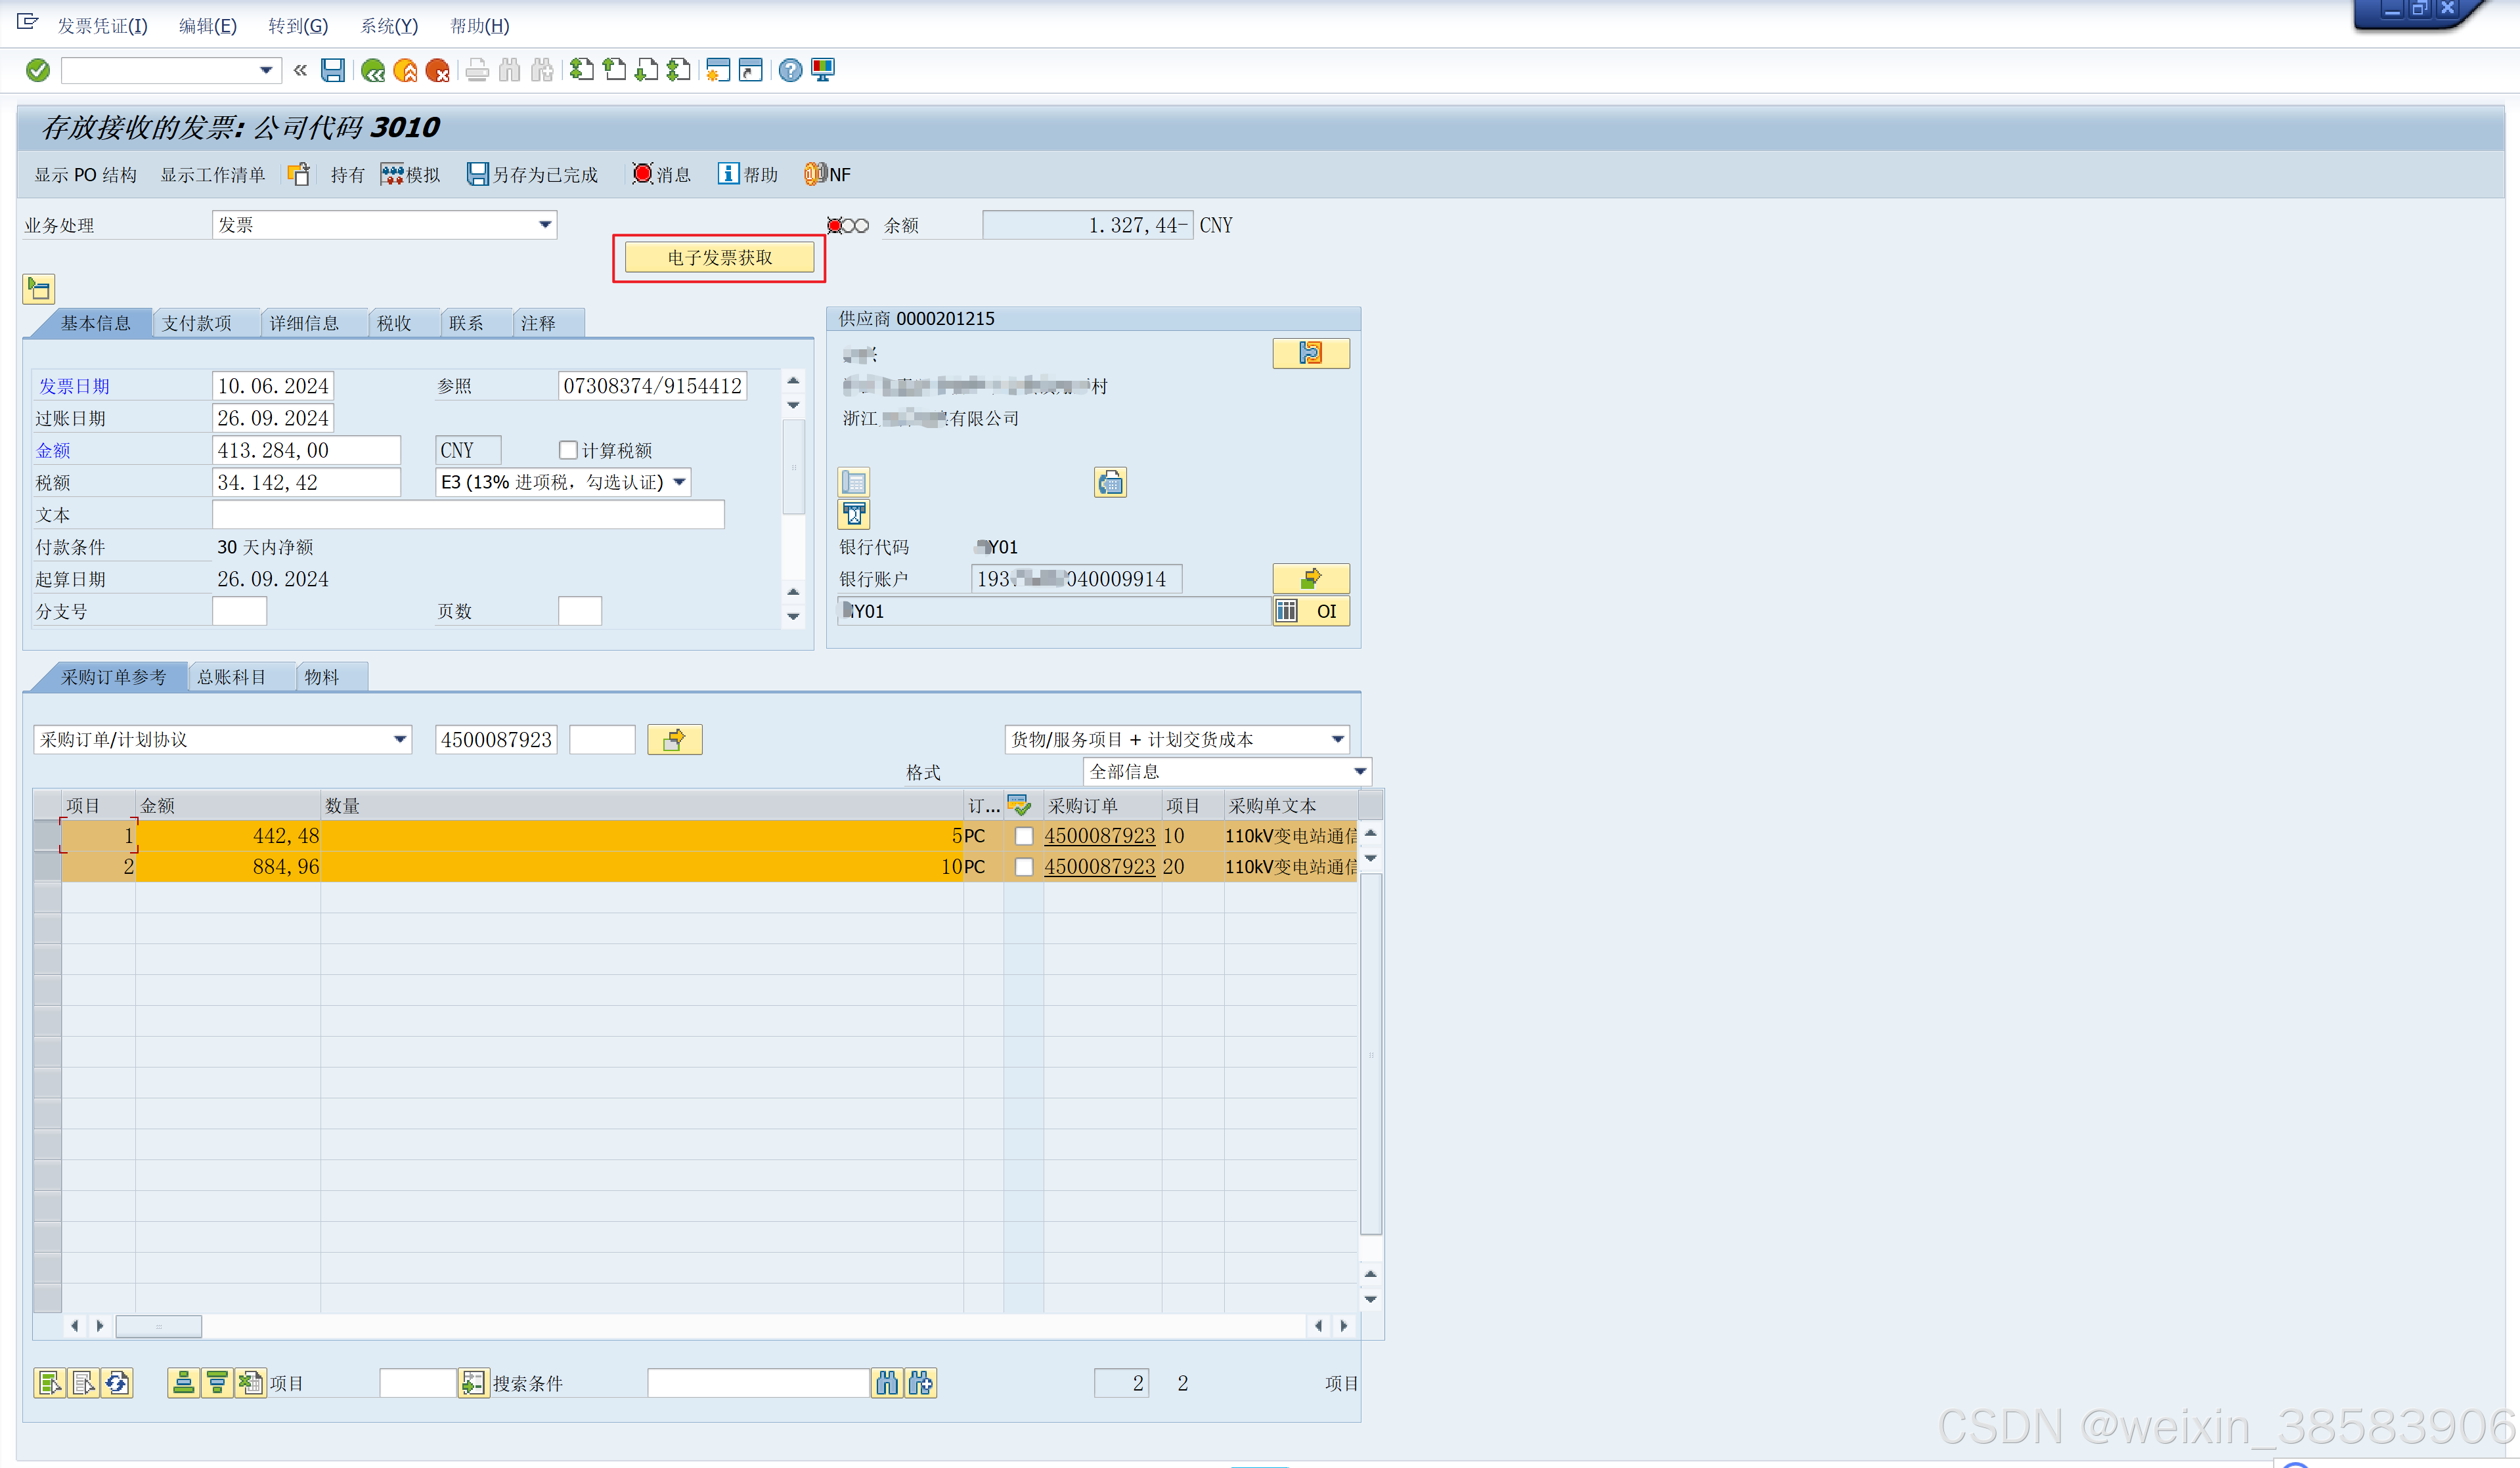Open the 发票凭证 menu
Image resolution: width=2520 pixels, height=1468 pixels.
click(102, 26)
